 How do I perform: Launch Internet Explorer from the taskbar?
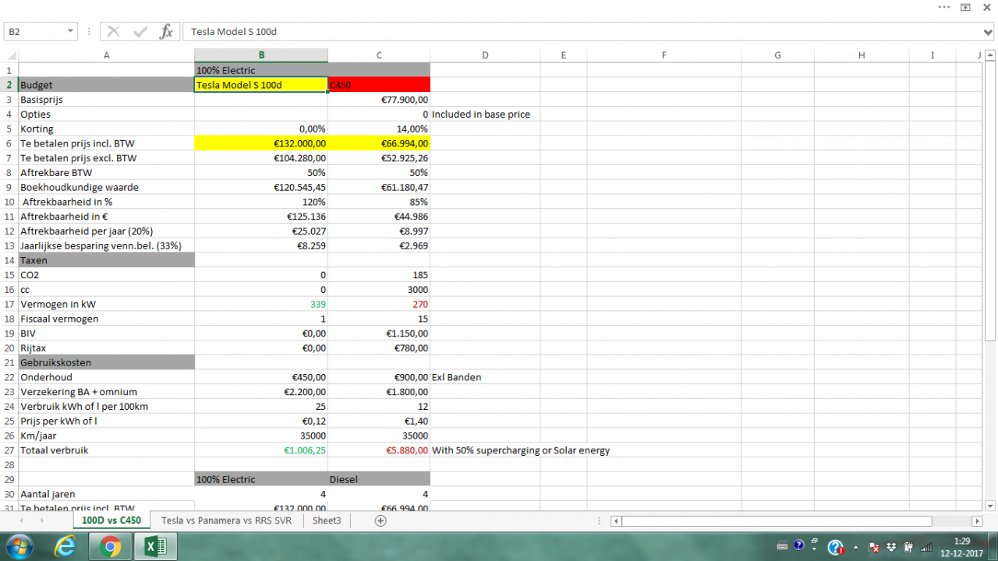tap(65, 547)
